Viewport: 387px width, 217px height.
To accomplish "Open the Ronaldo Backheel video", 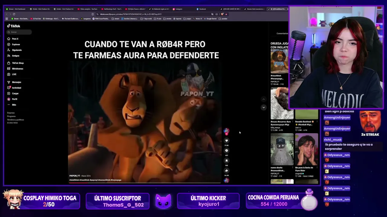I will tap(307, 115).
